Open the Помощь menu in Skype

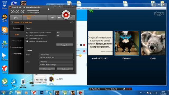(96, 8)
